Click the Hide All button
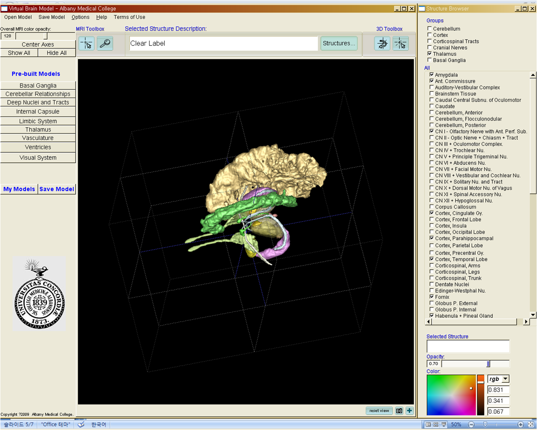The height and width of the screenshot is (430, 537). tap(57, 53)
